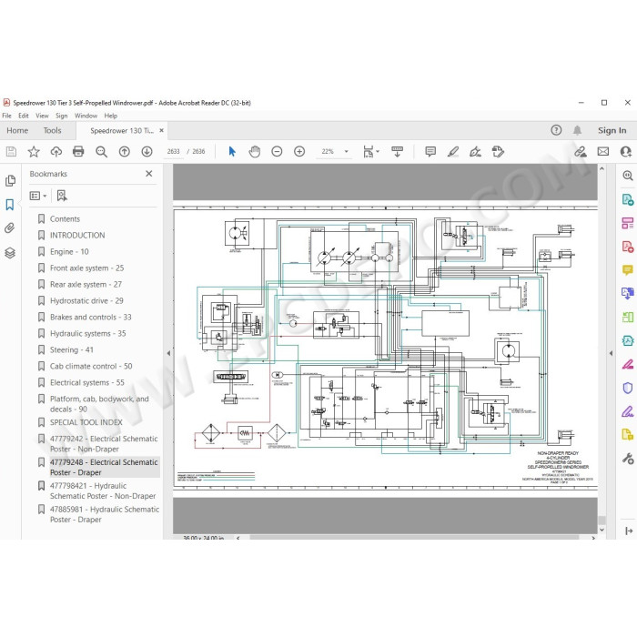Open Protect shield tool in right pane
This screenshot has height=637, width=637.
(628, 388)
